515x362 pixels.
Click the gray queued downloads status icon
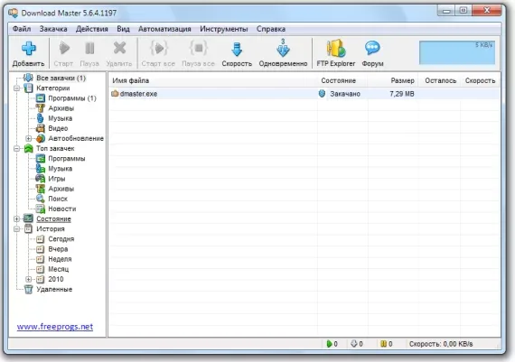coord(354,344)
